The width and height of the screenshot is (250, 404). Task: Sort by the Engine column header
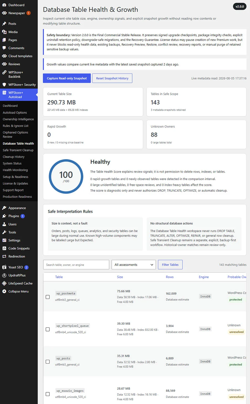pos(204,277)
